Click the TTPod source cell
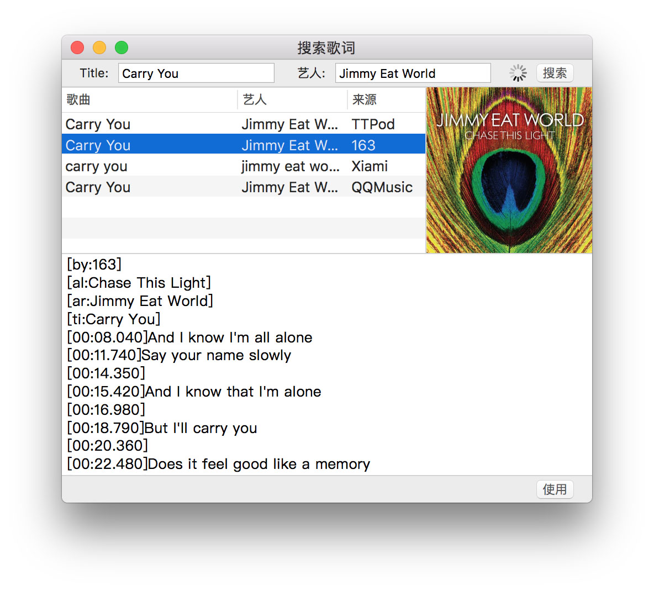 373,124
